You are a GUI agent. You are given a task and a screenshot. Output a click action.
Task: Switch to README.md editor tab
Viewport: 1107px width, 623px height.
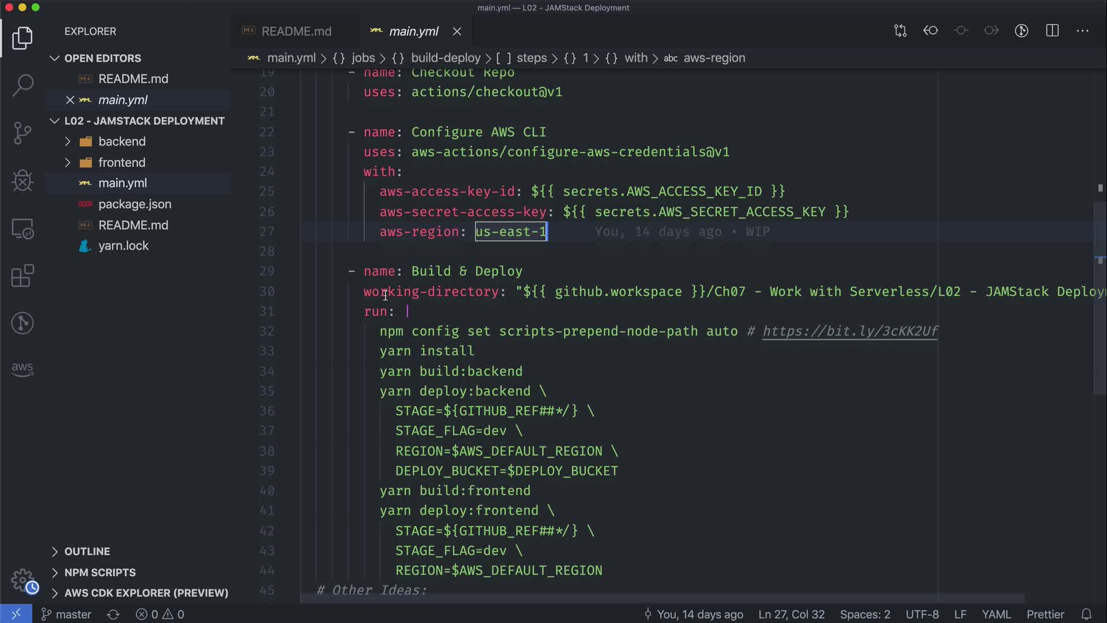point(296,31)
